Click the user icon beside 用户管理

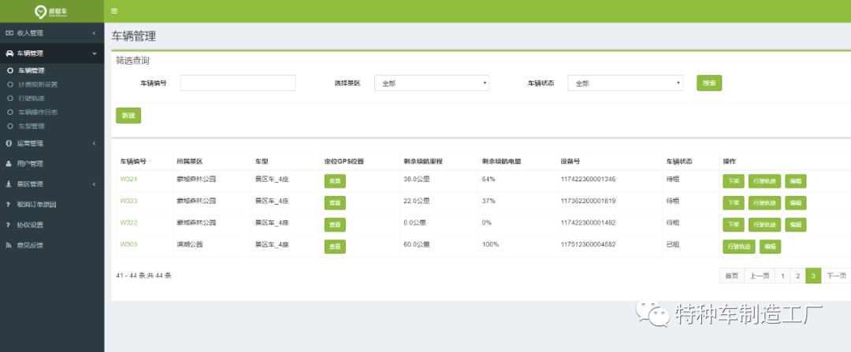click(9, 164)
